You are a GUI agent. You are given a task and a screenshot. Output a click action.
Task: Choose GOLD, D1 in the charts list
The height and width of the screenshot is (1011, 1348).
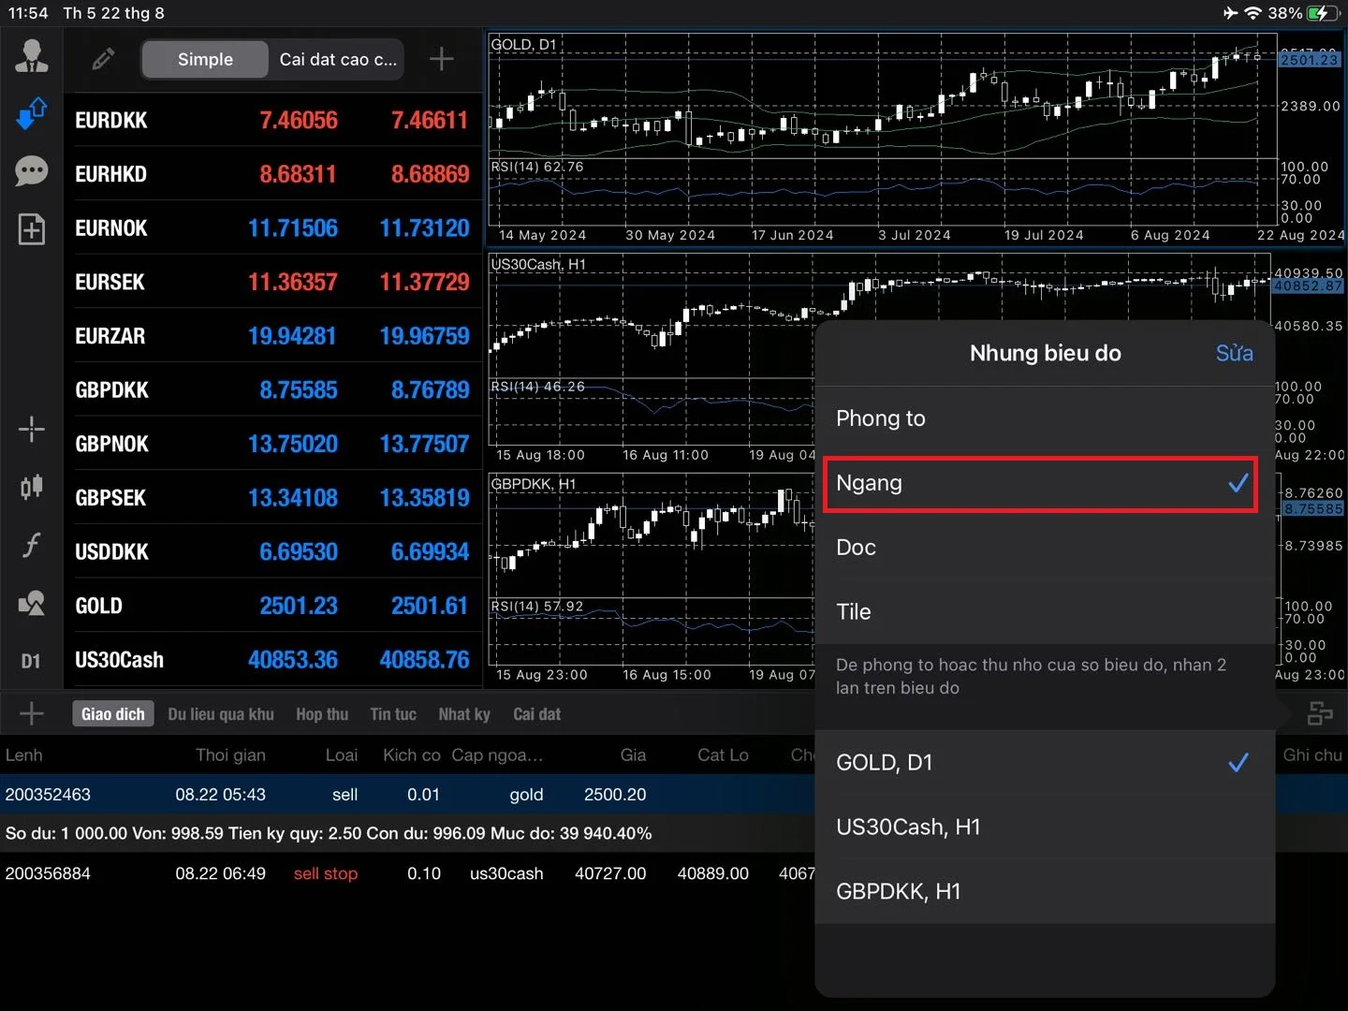coord(1045,763)
